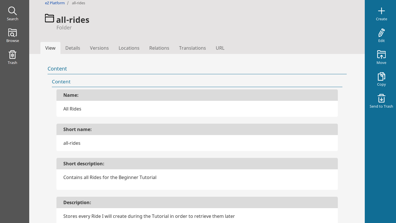Follow the eZ Platform breadcrumb link

pyautogui.click(x=54, y=3)
